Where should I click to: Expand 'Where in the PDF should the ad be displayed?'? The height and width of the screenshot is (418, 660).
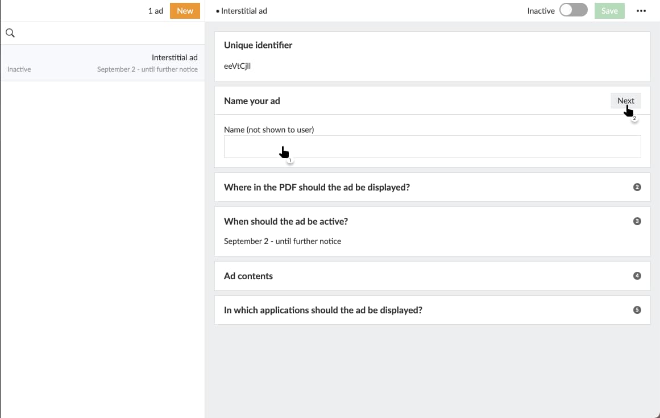click(317, 187)
